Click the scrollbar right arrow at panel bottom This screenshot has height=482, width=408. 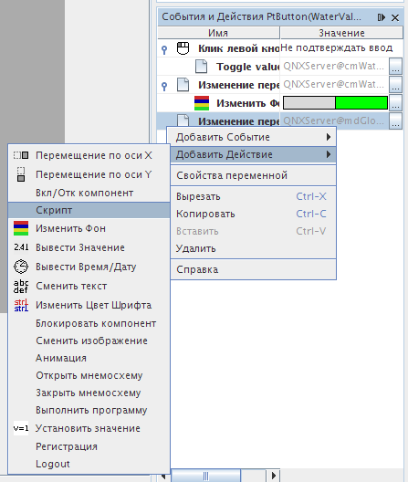pos(273,476)
